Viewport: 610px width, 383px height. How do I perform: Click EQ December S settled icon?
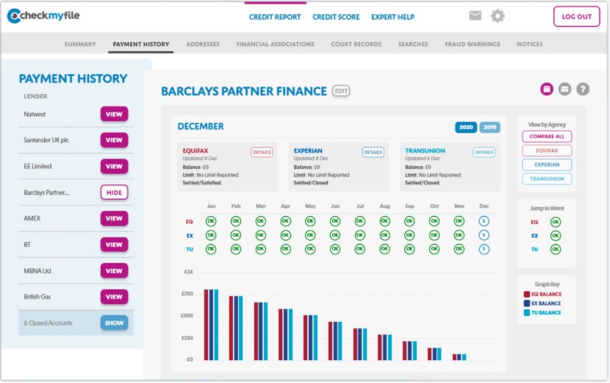pos(484,221)
